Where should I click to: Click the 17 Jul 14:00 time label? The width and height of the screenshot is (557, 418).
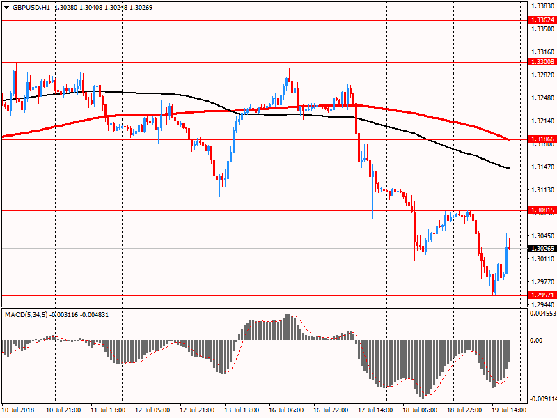coord(375,410)
